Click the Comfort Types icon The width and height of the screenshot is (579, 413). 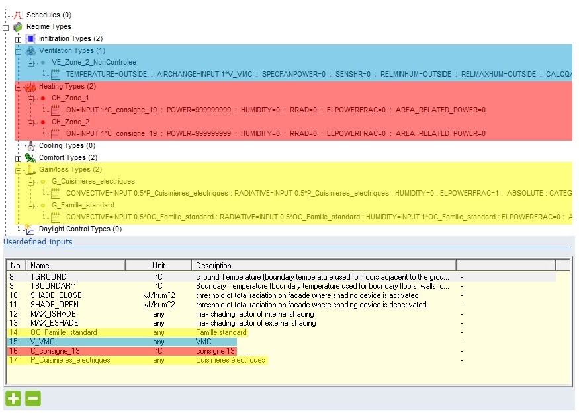[x=30, y=157]
